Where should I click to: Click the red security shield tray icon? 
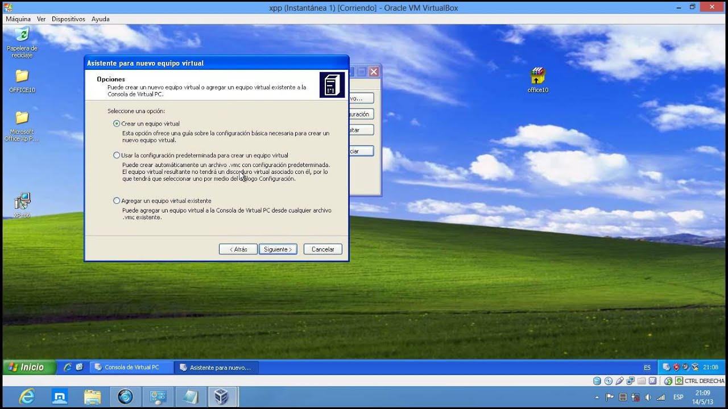click(x=676, y=368)
